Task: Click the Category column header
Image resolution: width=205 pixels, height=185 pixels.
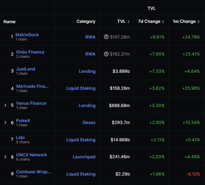Action: click(x=86, y=22)
